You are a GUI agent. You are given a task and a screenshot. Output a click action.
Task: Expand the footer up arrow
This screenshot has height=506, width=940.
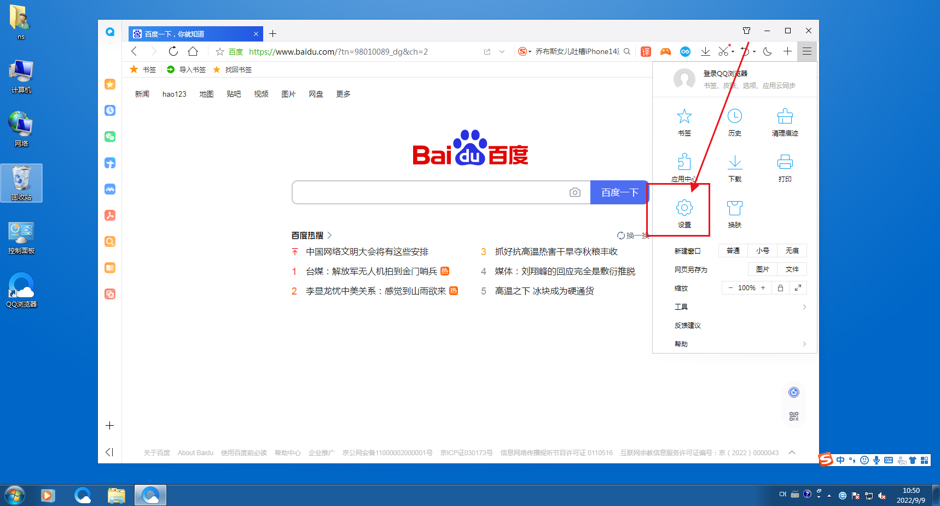coord(792,452)
